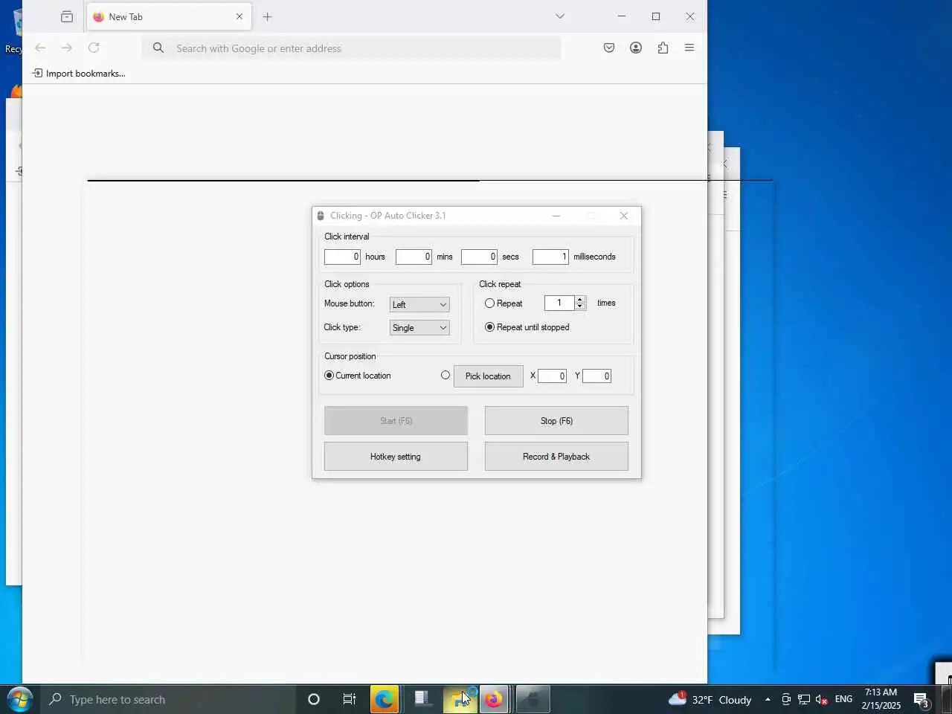Click the Stop (F6) button
This screenshot has width=952, height=714.
coord(556,421)
